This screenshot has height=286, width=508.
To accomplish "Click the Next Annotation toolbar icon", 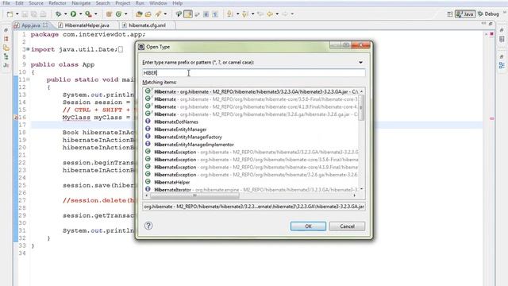I will click(x=229, y=14).
